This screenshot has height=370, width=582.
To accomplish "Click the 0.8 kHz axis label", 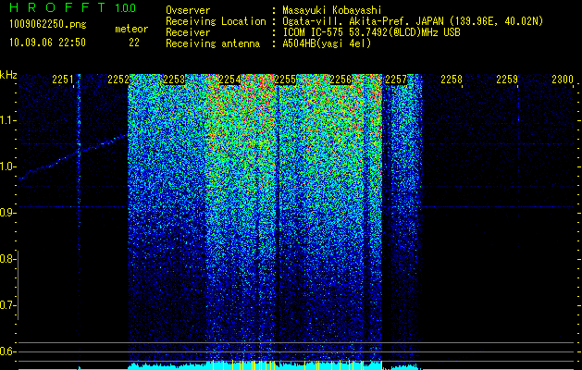I will 7,259.
